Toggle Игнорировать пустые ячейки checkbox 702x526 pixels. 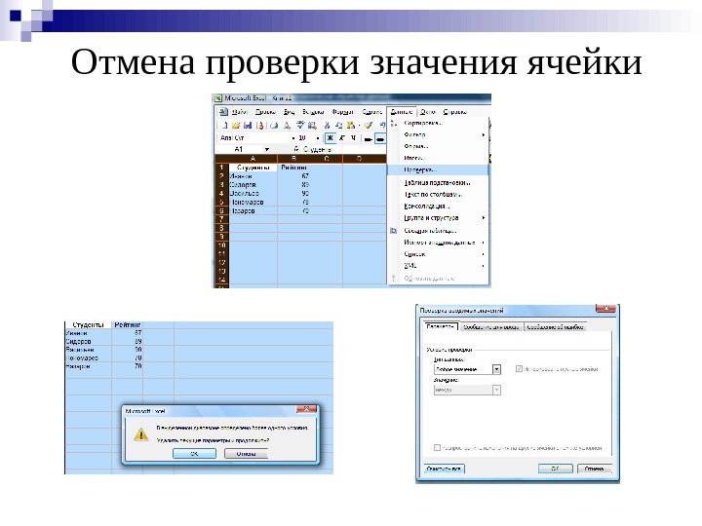pos(519,369)
